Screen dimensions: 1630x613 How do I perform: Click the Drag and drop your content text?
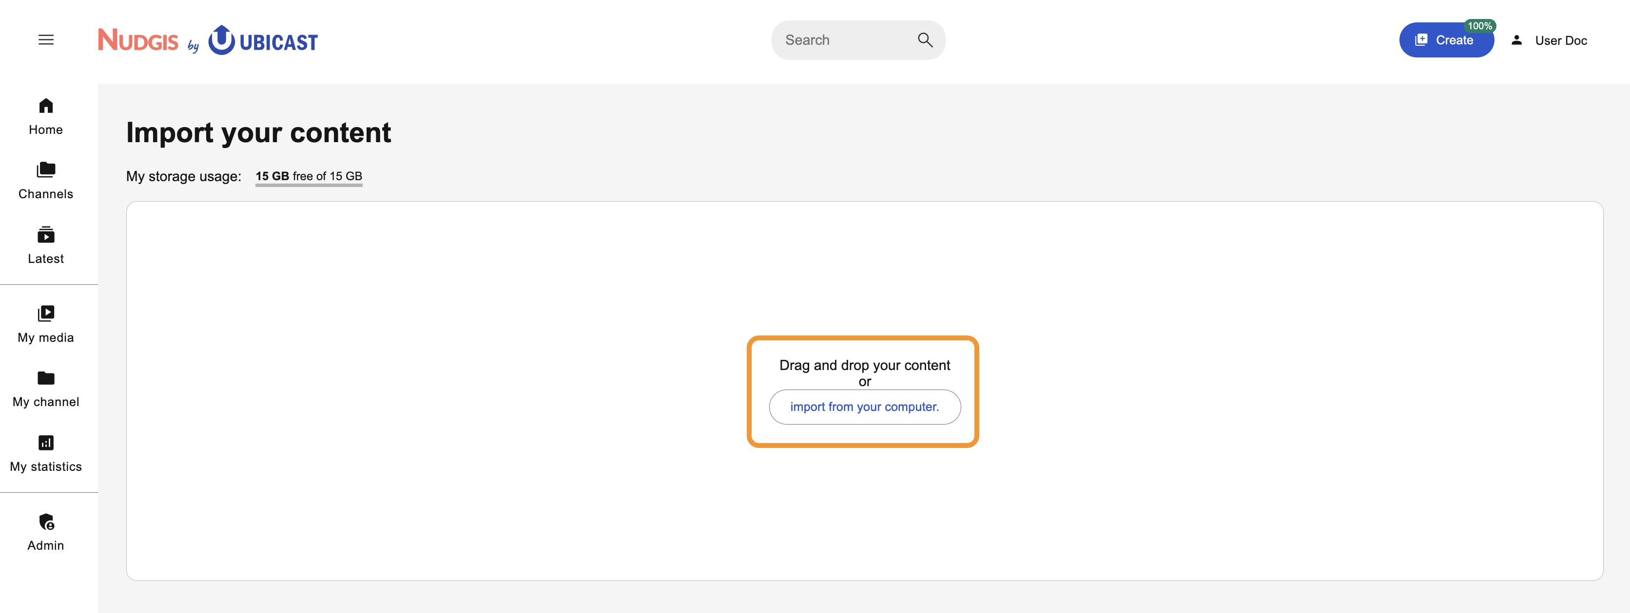pyautogui.click(x=864, y=365)
